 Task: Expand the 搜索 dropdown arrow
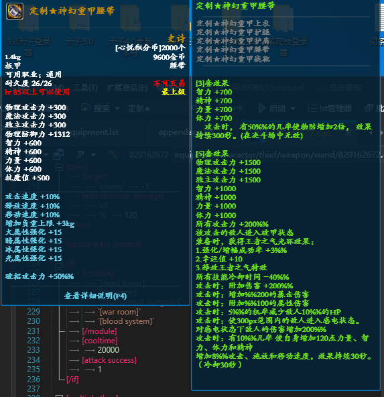pyautogui.click(x=117, y=109)
